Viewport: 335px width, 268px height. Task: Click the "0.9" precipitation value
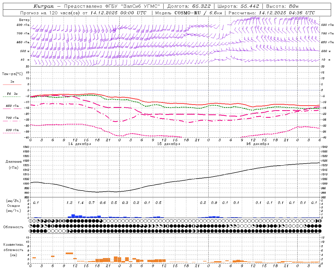(x=214, y=203)
